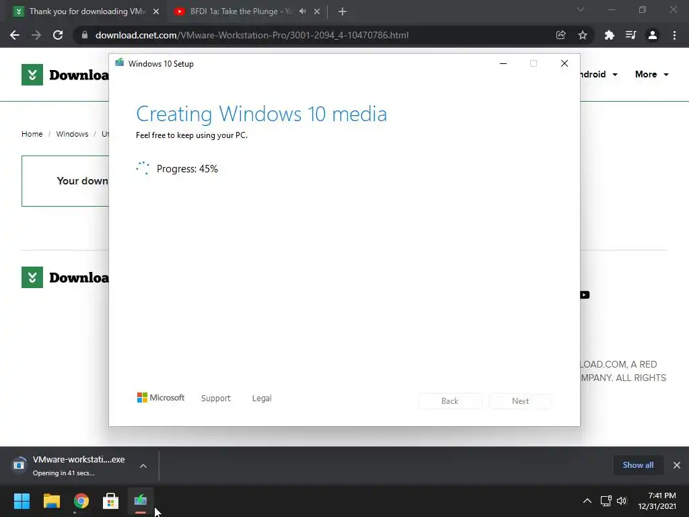Open the taskbar clock showing 7:41 PM
689x517 pixels.
pyautogui.click(x=657, y=501)
